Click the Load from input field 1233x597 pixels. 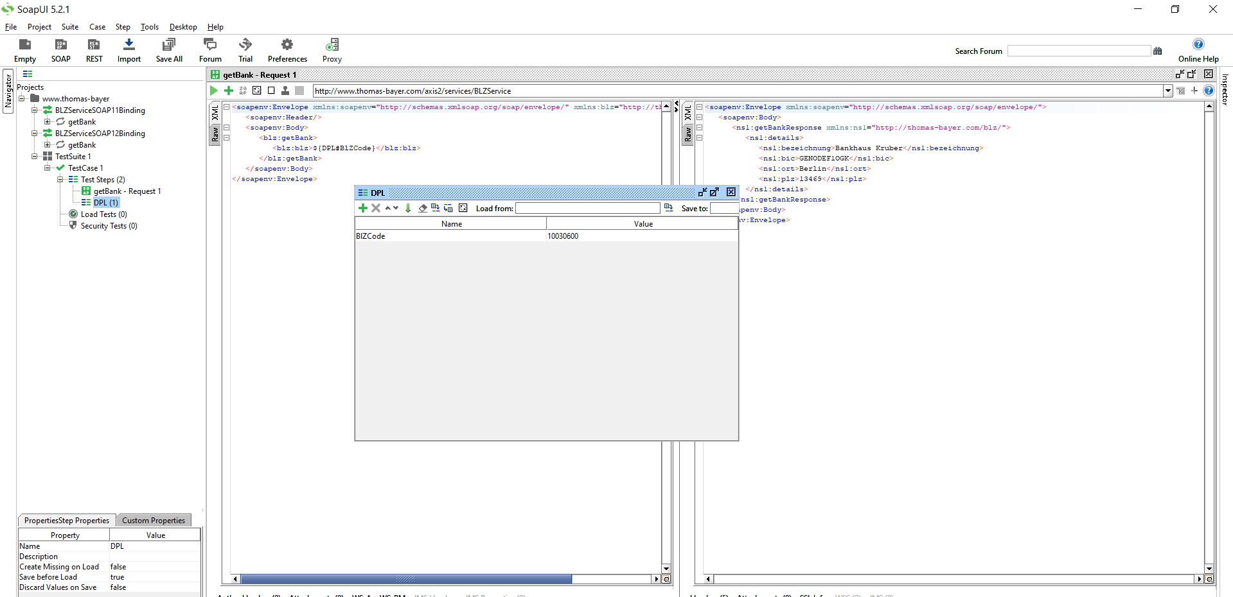click(x=588, y=208)
